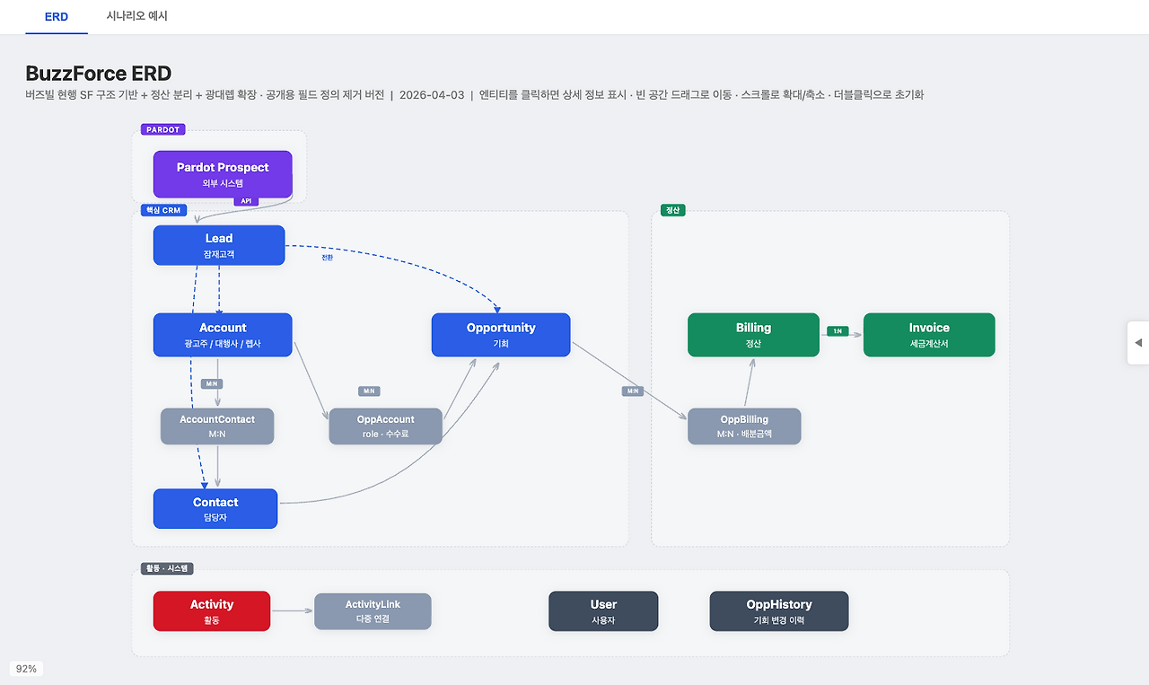
Task: Open the ActivityLink 다중 연결 node
Action: coord(373,611)
